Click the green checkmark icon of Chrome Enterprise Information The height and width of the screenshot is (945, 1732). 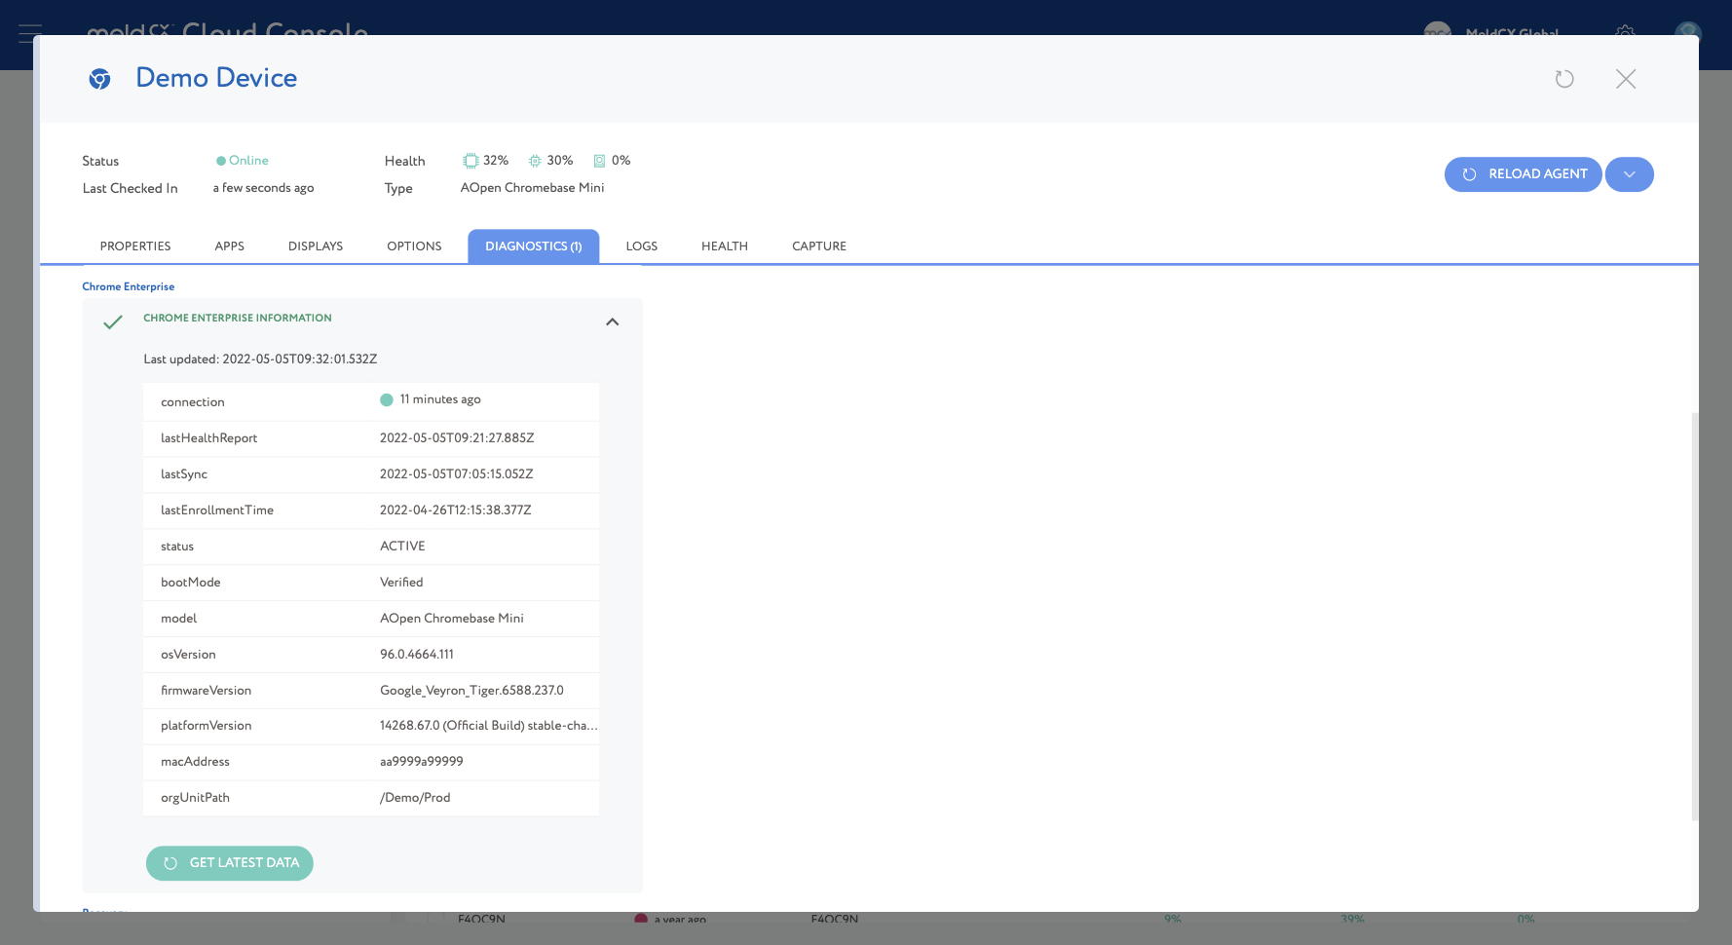coord(113,321)
